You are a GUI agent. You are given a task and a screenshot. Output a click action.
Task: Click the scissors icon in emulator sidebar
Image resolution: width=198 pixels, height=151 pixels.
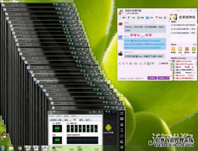click(122, 125)
